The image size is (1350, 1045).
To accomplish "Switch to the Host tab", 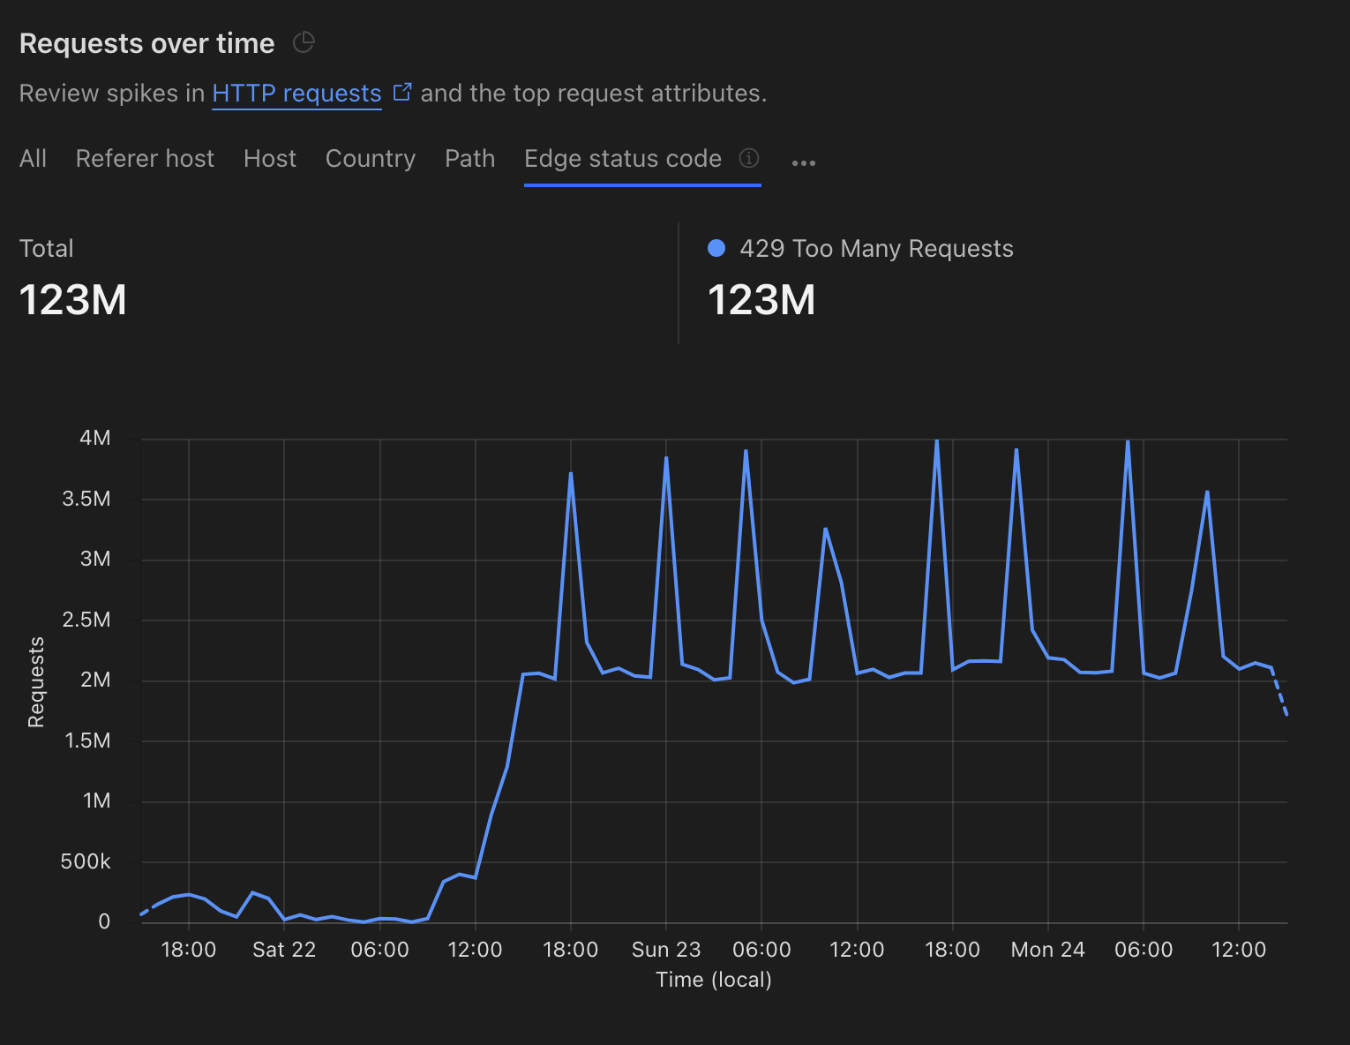I will coord(269,159).
